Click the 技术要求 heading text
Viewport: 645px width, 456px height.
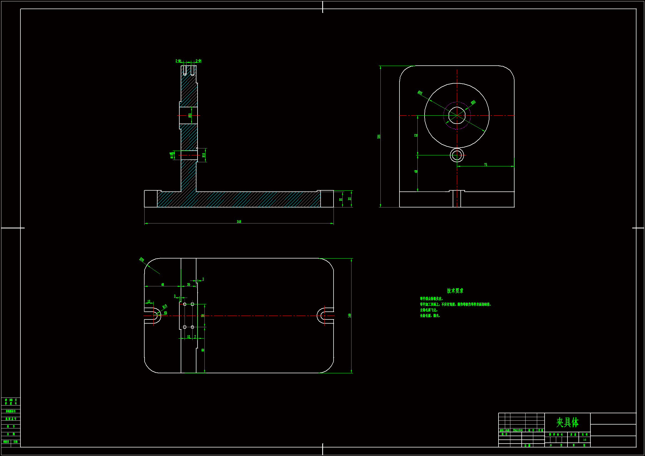click(x=455, y=291)
